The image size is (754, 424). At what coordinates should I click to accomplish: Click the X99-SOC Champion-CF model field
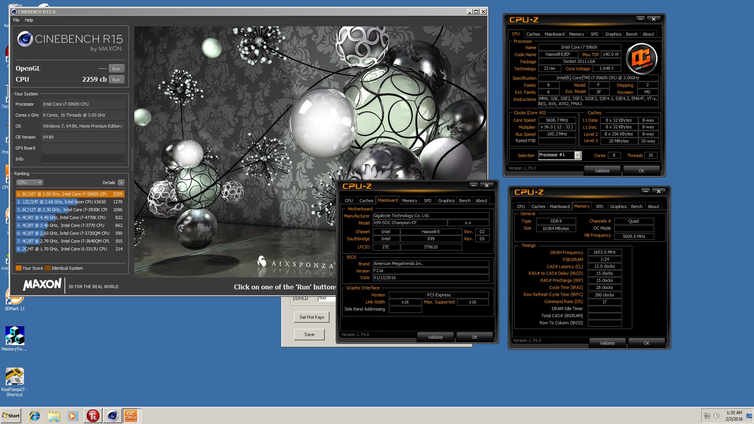point(410,223)
